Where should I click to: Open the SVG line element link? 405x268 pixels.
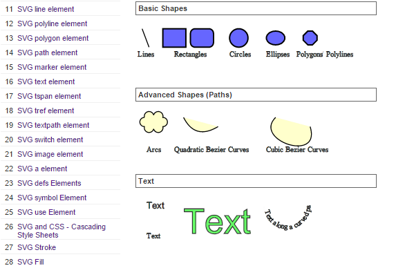[x=46, y=9]
